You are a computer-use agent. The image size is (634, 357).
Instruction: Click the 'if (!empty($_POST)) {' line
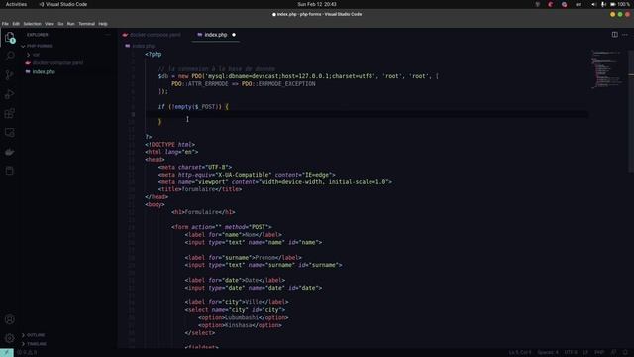193,107
